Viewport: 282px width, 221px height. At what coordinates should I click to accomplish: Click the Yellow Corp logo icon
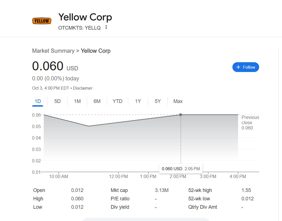[x=42, y=21]
